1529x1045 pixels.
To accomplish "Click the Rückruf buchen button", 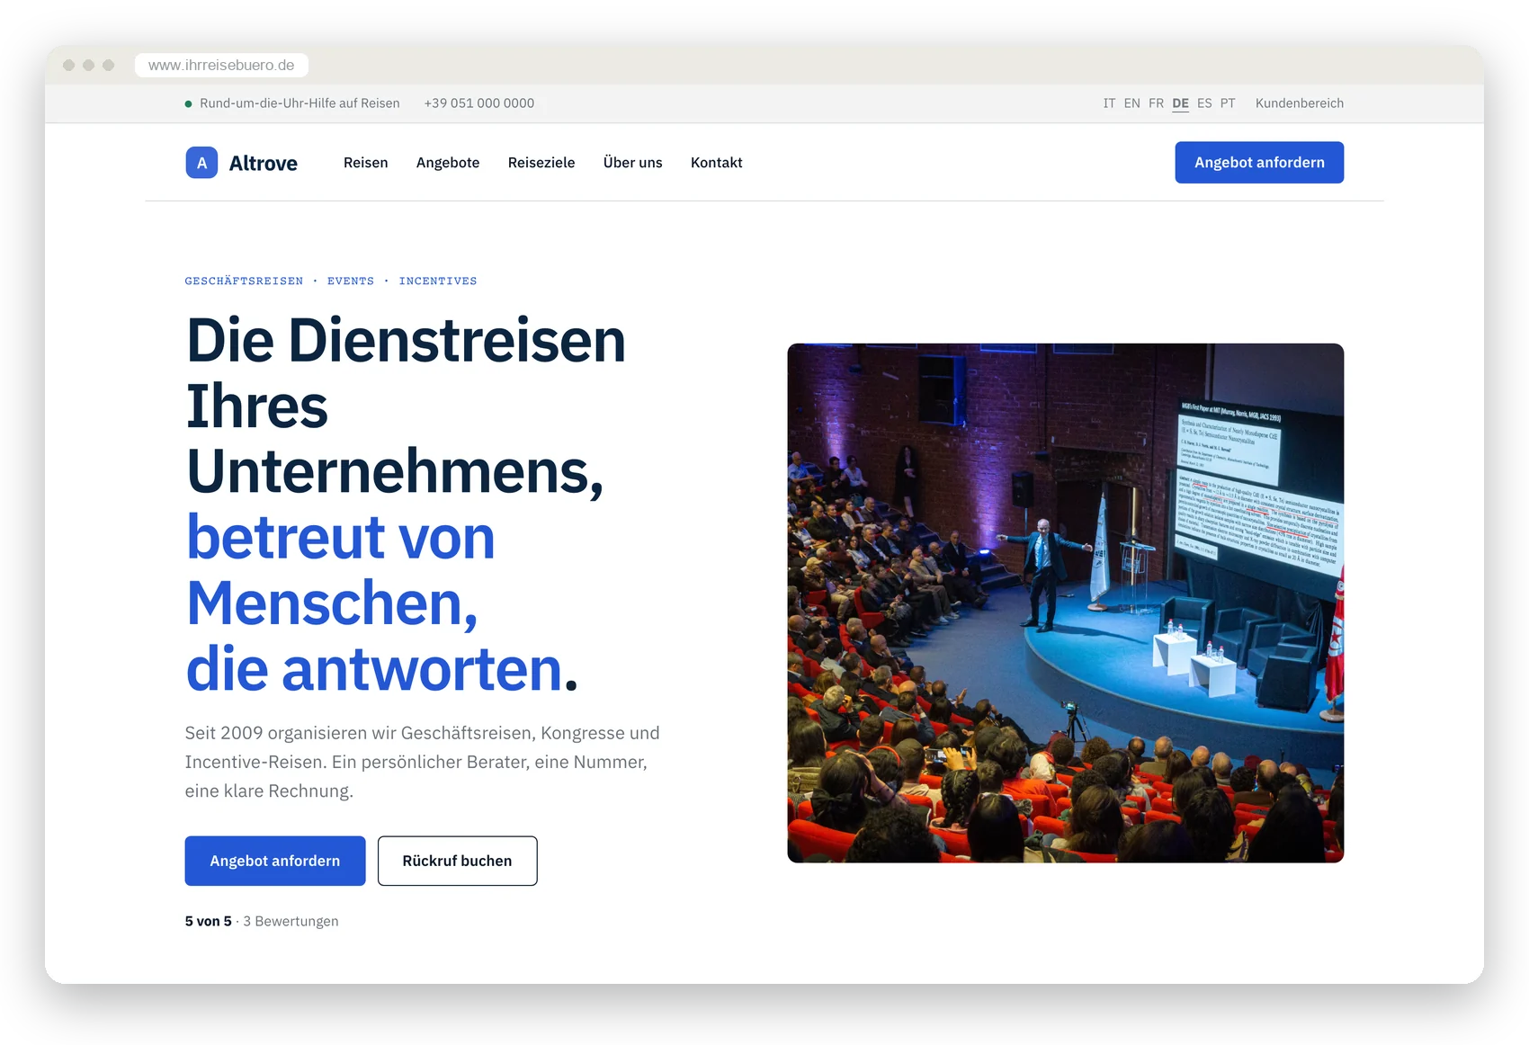I will pyautogui.click(x=457, y=861).
